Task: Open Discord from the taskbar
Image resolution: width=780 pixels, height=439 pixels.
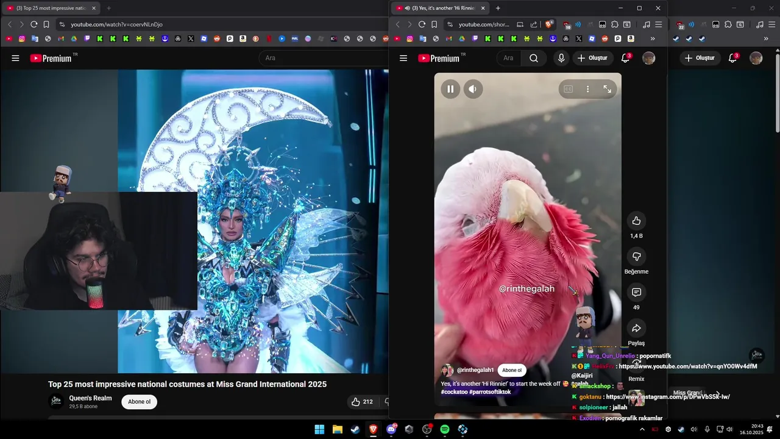Action: click(x=391, y=429)
